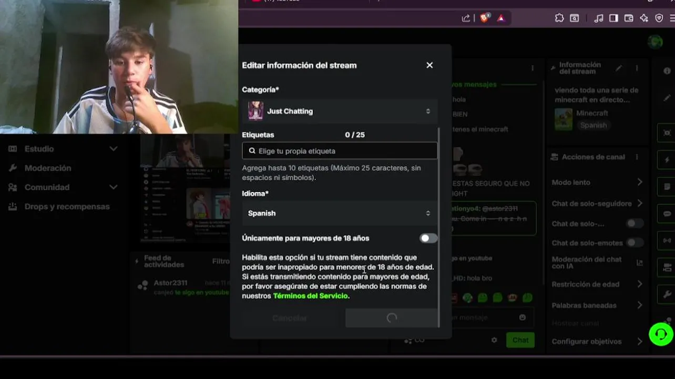
Task: Click the share icon in address bar
Action: coord(466,18)
